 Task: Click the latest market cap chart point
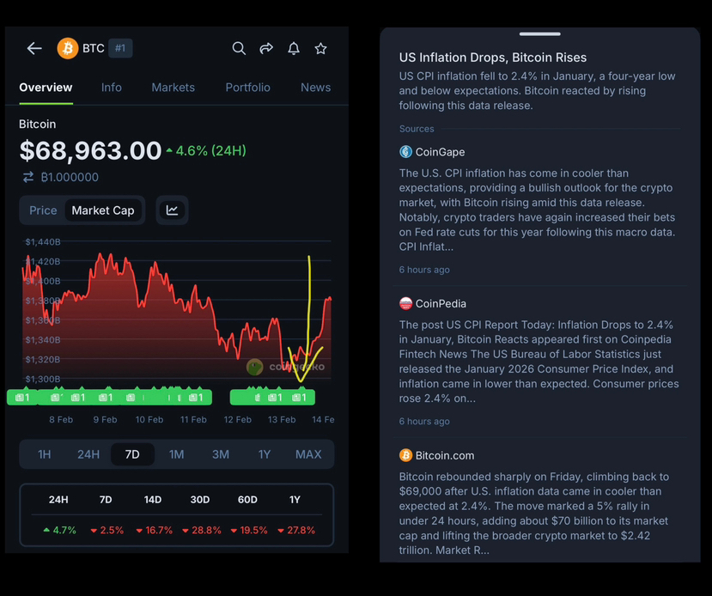click(330, 299)
